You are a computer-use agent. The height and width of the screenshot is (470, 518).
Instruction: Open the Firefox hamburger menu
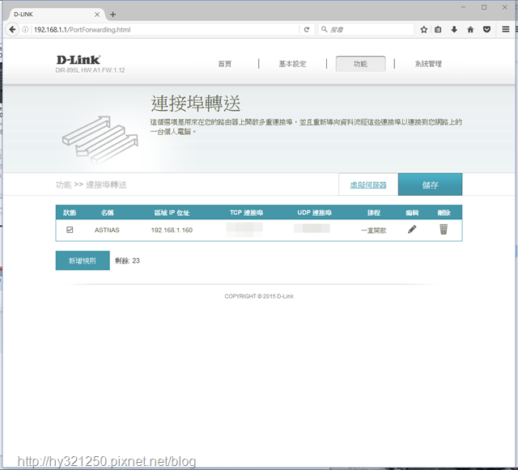click(x=505, y=29)
